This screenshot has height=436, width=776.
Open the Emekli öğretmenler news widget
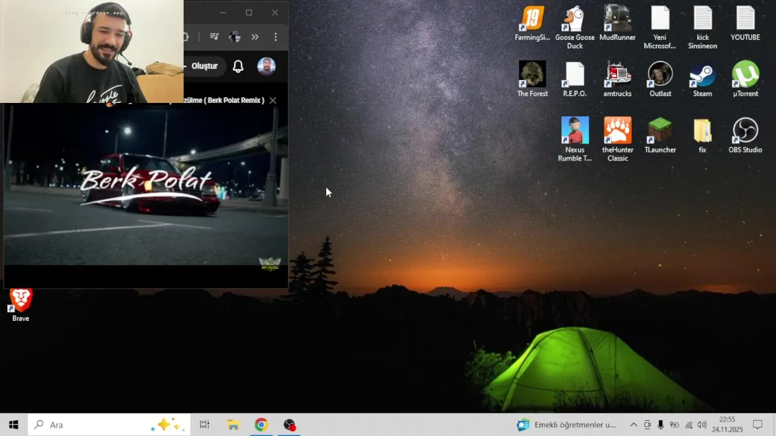[566, 424]
